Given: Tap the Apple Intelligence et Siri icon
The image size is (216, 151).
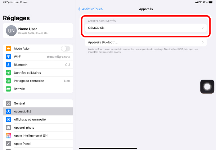Looking at the screenshot, I should point(8,136).
